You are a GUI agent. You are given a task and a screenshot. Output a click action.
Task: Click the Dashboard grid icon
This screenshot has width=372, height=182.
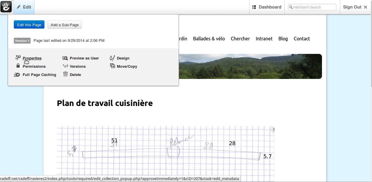tap(254, 7)
